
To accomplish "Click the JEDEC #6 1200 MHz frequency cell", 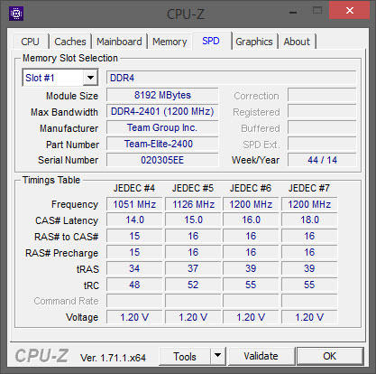I will click(251, 204).
